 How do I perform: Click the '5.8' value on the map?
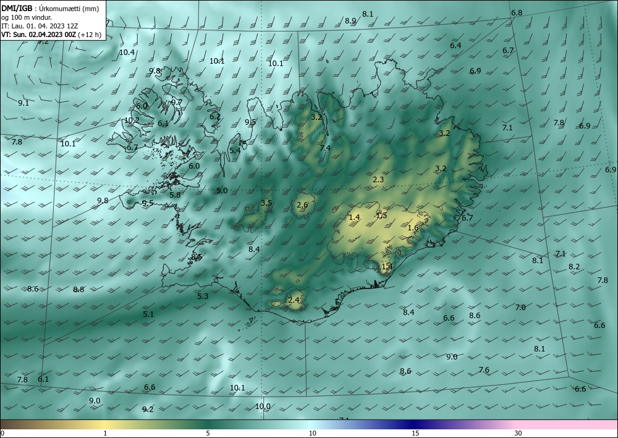tap(175, 195)
